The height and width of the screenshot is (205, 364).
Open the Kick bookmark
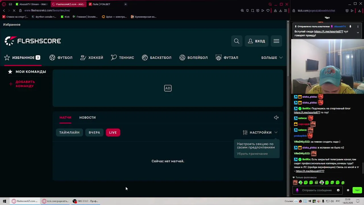click(x=65, y=17)
